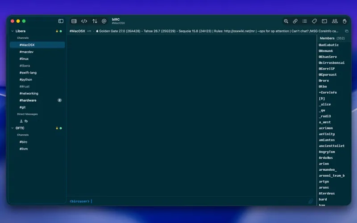Select member @CoreISP
Image resolution: width=357 pixels, height=223 pixels.
coord(327,69)
